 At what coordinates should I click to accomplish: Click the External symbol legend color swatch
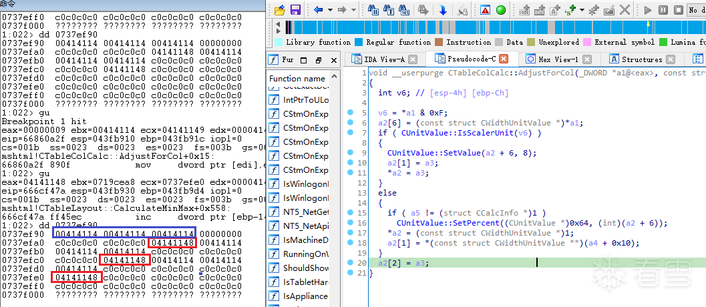tap(587, 42)
